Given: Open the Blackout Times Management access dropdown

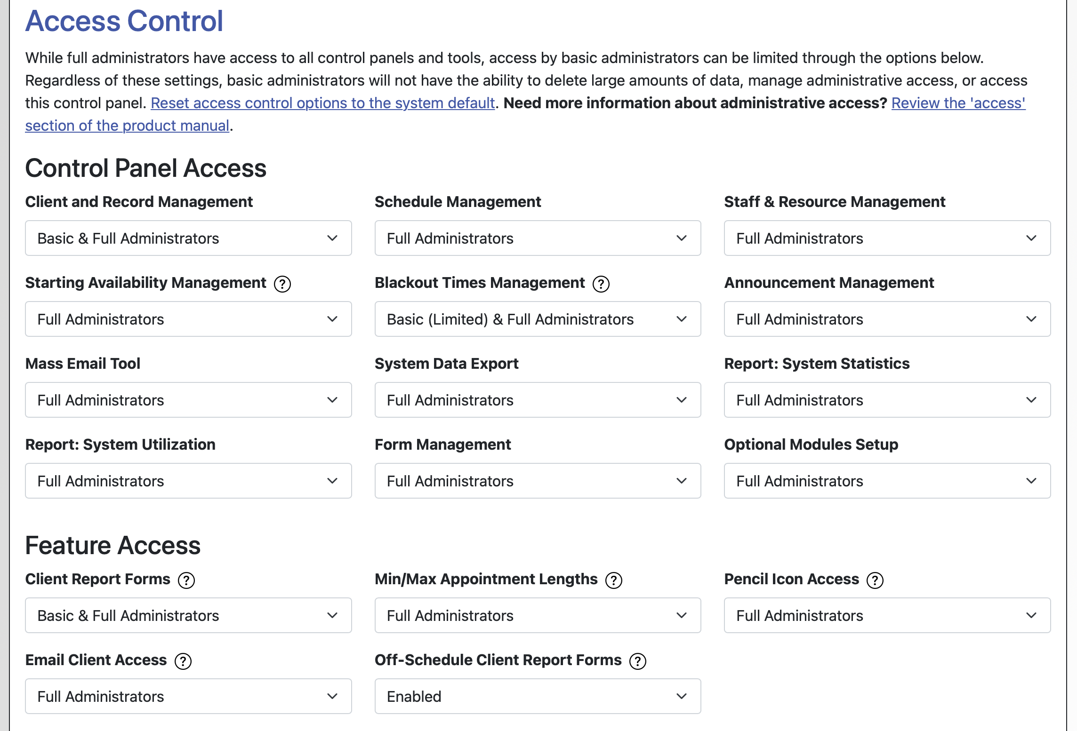Looking at the screenshot, I should (x=538, y=319).
